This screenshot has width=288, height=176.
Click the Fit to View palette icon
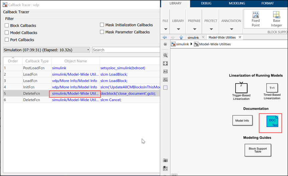tap(165, 63)
